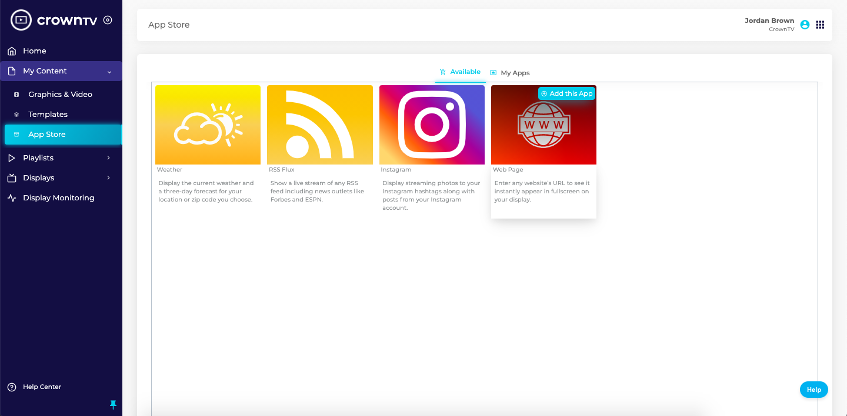The height and width of the screenshot is (416, 847).
Task: Click the website URL fullscreen description text
Action: [x=542, y=192]
